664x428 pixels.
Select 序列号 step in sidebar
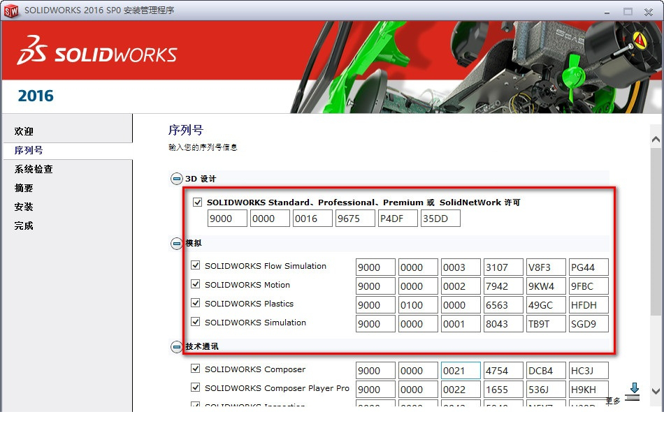(29, 151)
